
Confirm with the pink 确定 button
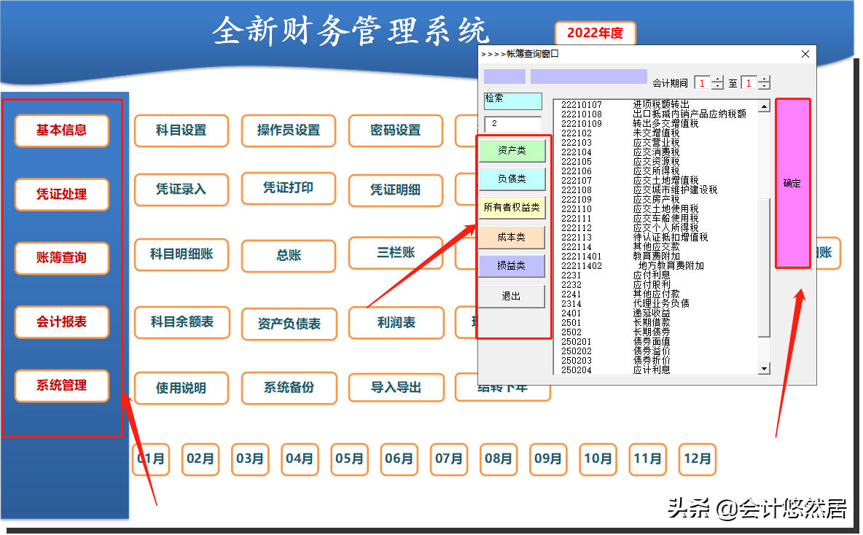792,183
